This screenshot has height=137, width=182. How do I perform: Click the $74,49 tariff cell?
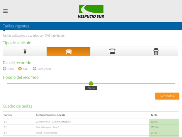(x=164, y=133)
